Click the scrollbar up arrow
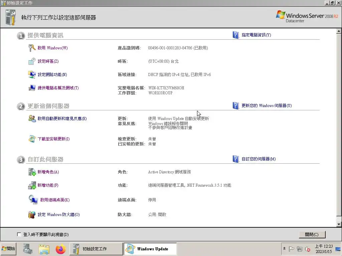Viewport: 342px width, 256px height. [339, 31]
